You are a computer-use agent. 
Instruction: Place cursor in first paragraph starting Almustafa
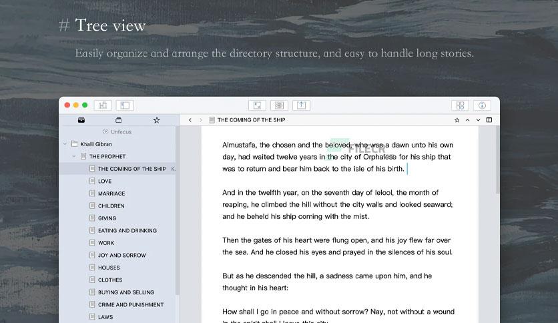pos(337,157)
